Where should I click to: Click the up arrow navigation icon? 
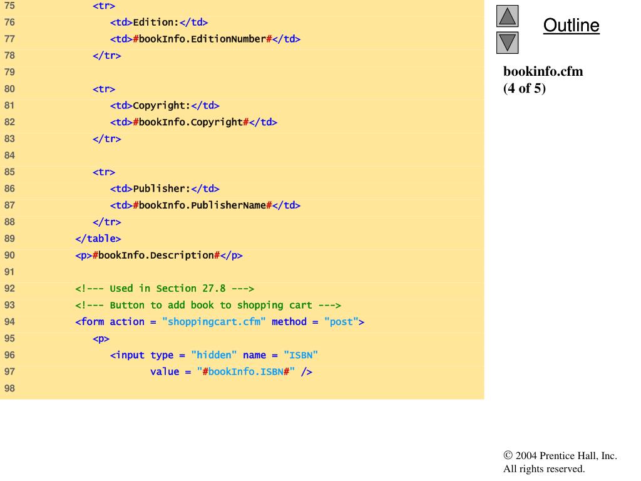pos(507,16)
